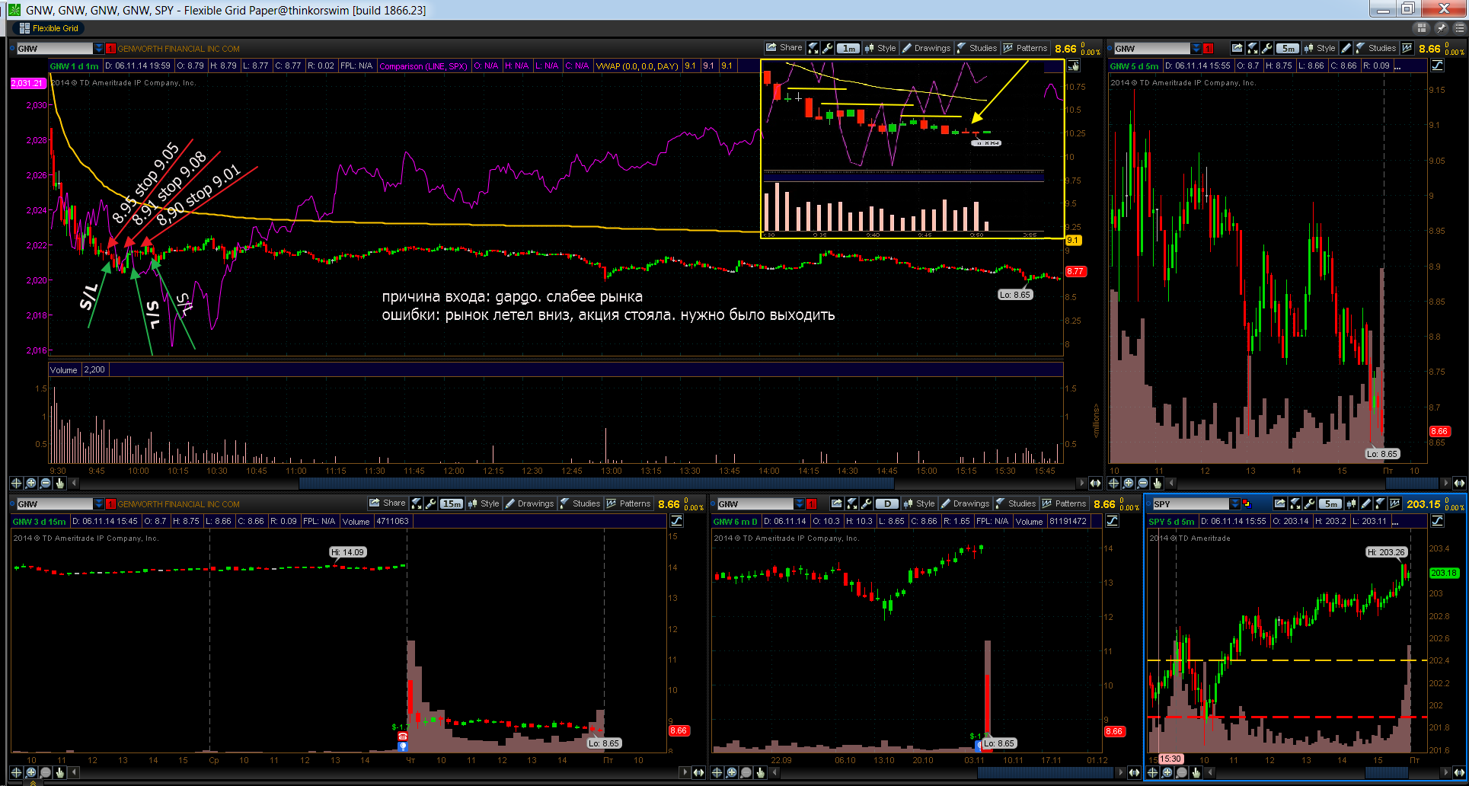1469x786 pixels.
Task: Click the patterns icon in 5m GNW chart
Action: pyautogui.click(x=1407, y=48)
